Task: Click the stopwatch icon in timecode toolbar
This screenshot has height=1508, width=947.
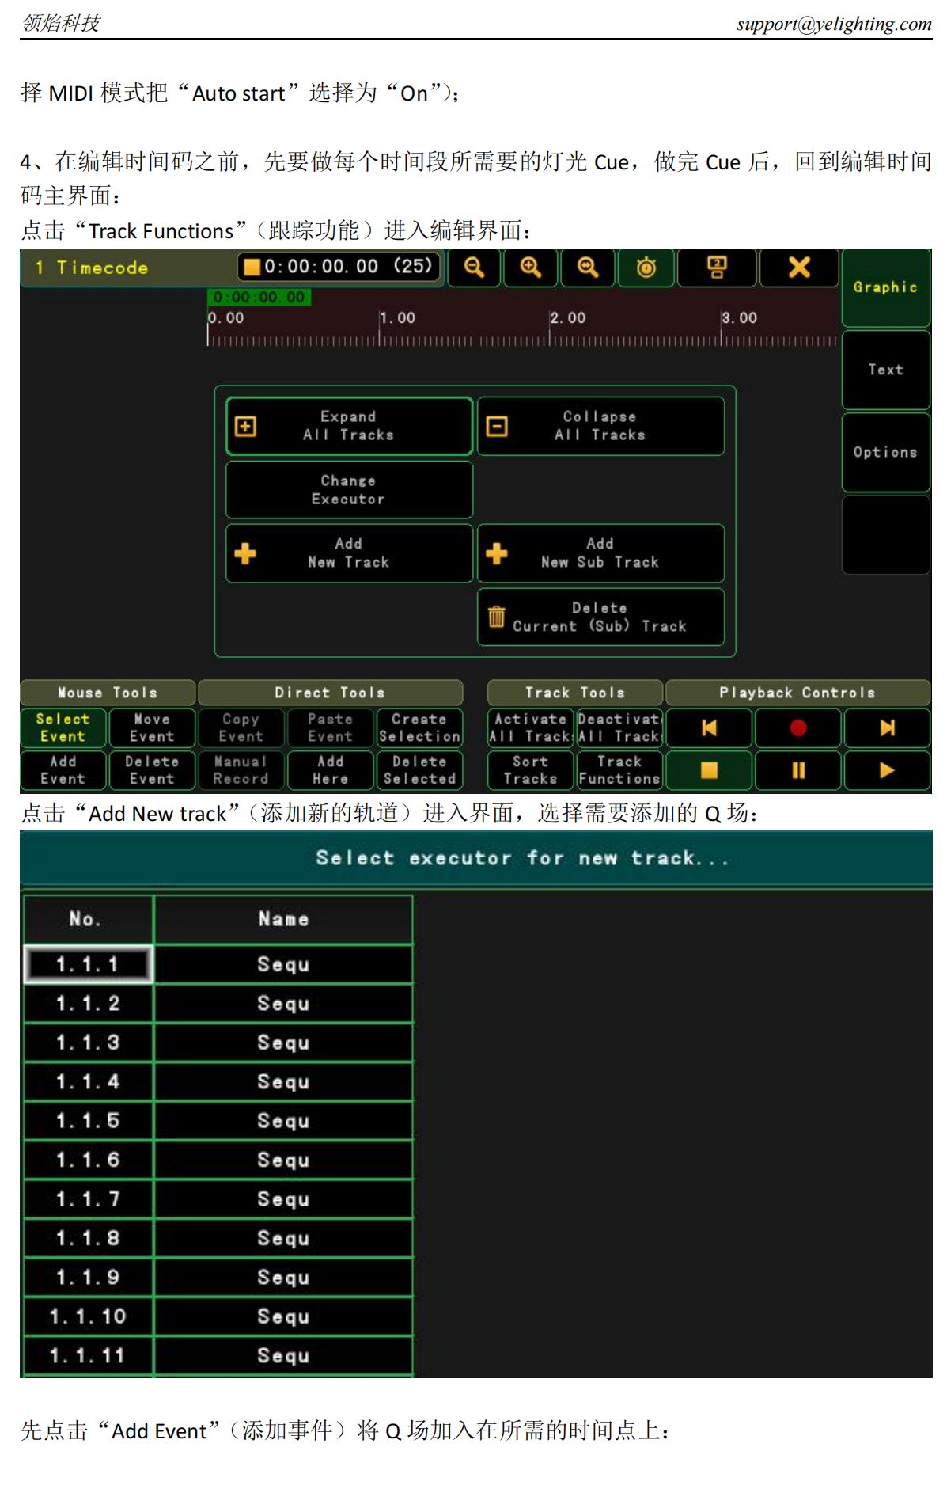Action: click(646, 268)
